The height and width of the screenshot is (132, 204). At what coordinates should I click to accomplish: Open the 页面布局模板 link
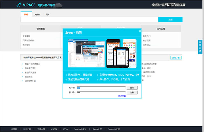pos(28,41)
